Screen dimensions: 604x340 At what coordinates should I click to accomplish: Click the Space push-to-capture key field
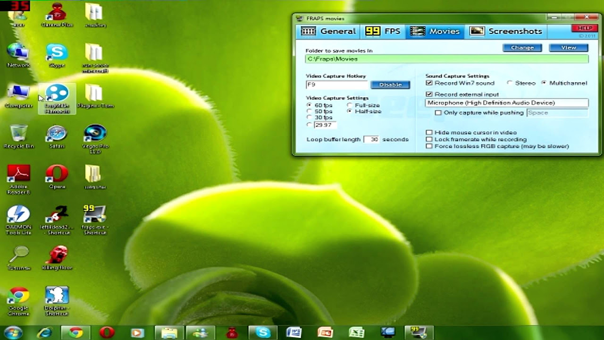pos(557,113)
